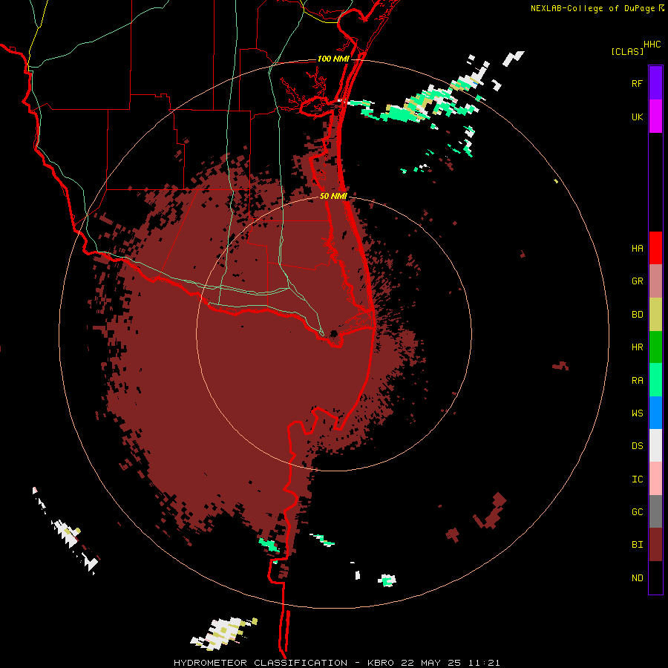Click the HR legend label

point(638,347)
